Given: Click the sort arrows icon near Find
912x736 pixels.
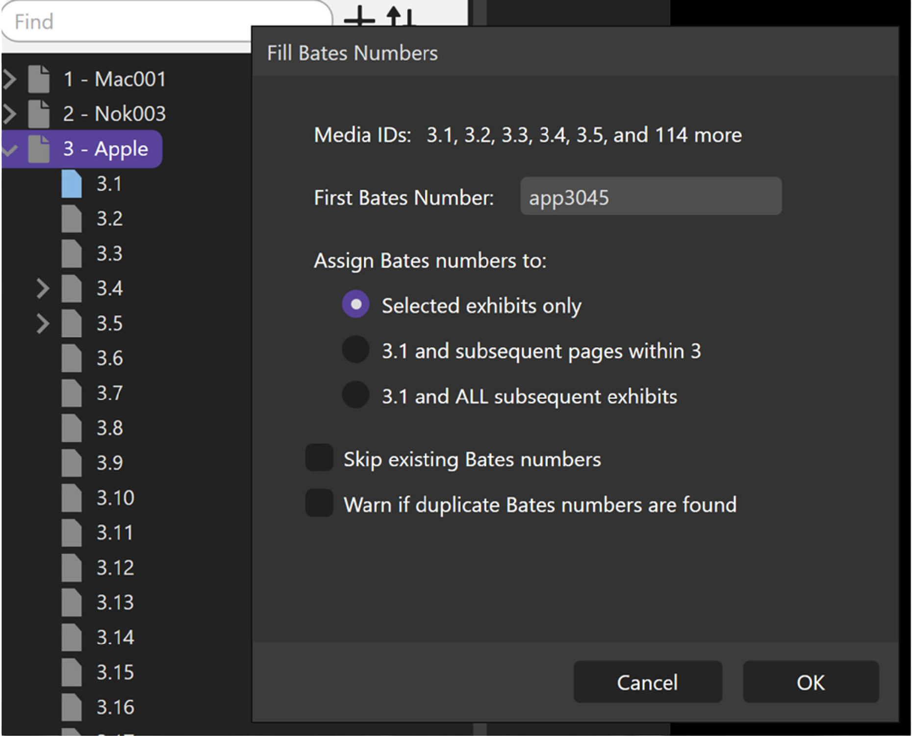Looking at the screenshot, I should pos(400,17).
